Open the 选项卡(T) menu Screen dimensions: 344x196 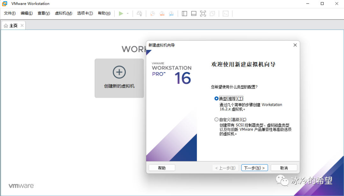(x=85, y=13)
